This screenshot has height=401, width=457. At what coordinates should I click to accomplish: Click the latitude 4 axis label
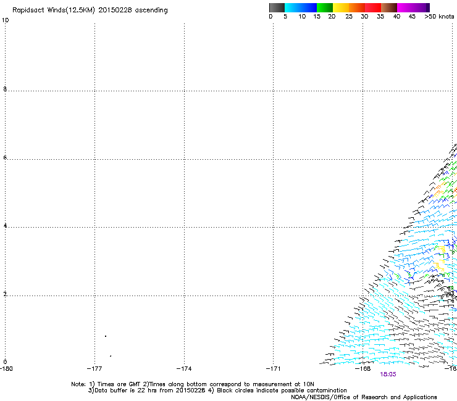5,226
